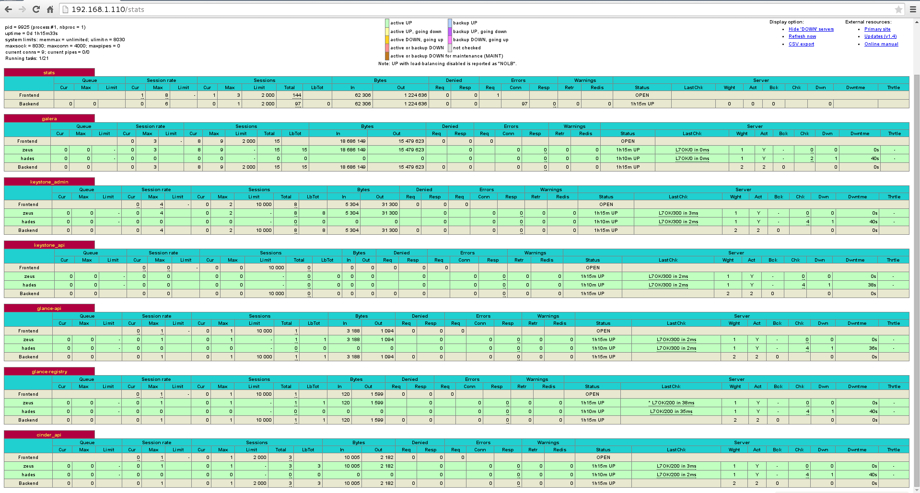Click '10 005' bytes in cinder_api Frontend

352,458
